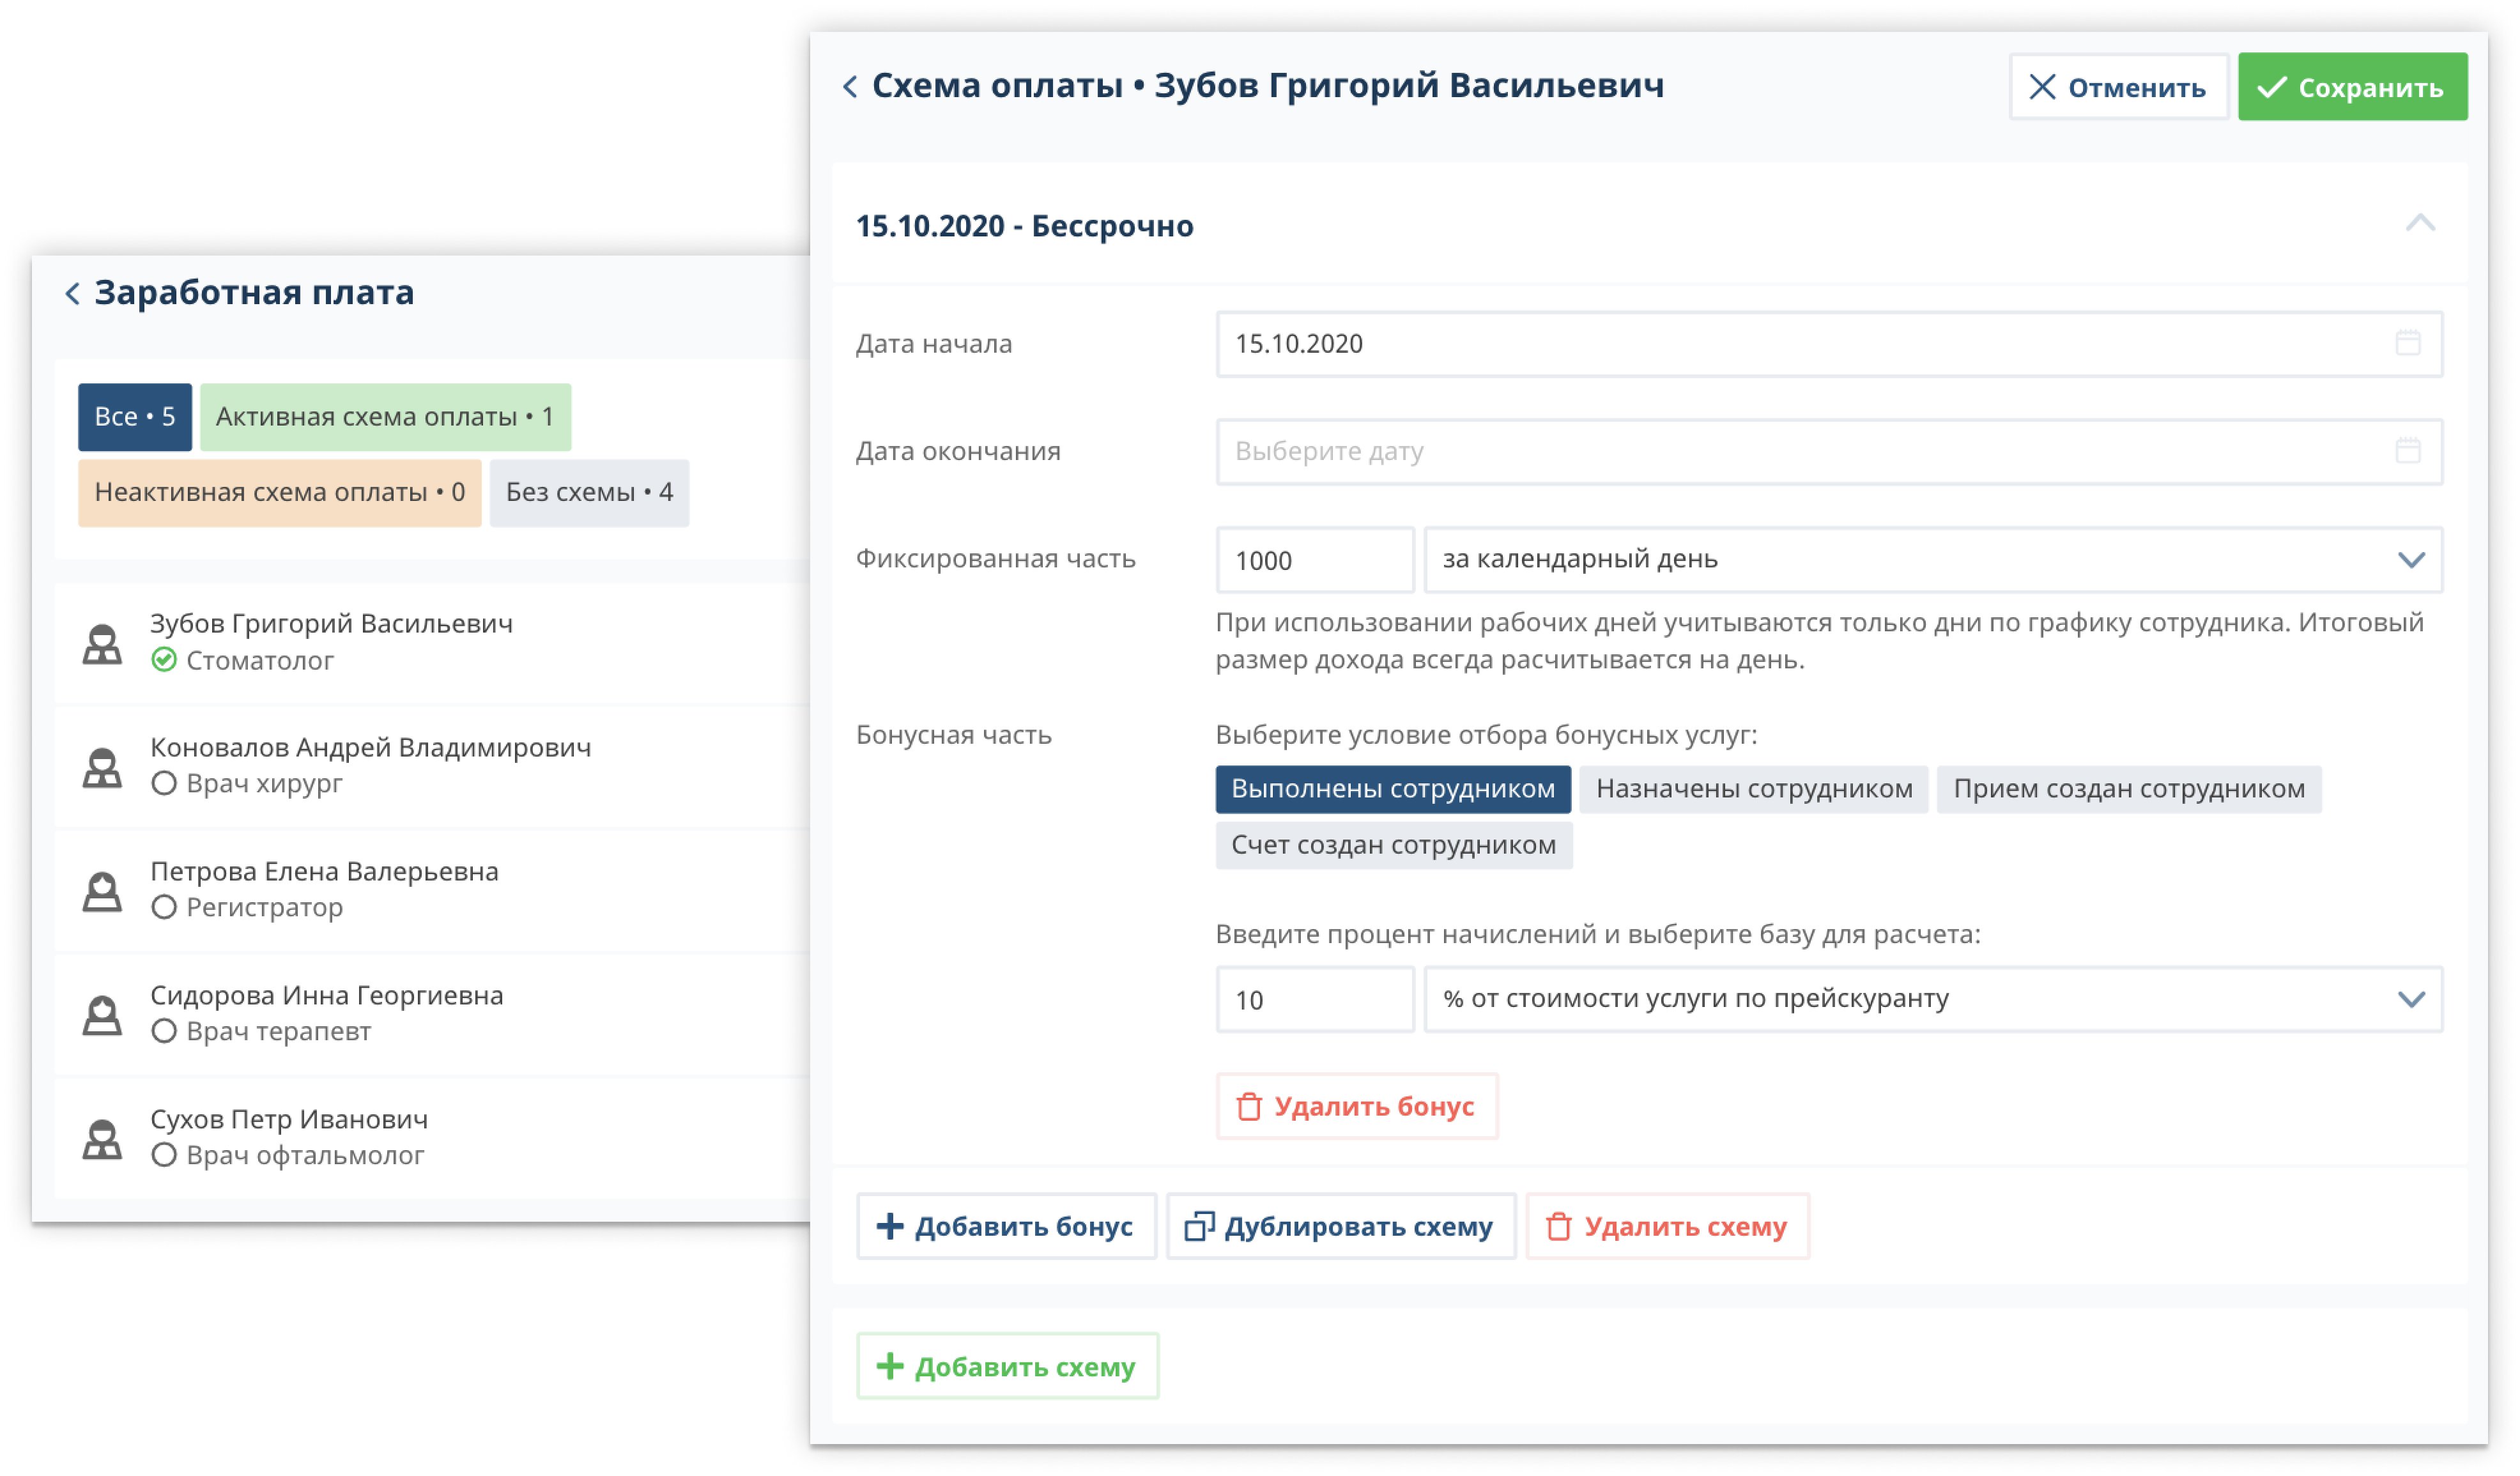The width and height of the screenshot is (2520, 1476).
Task: Switch to Без схемы filter tab
Action: click(x=589, y=492)
